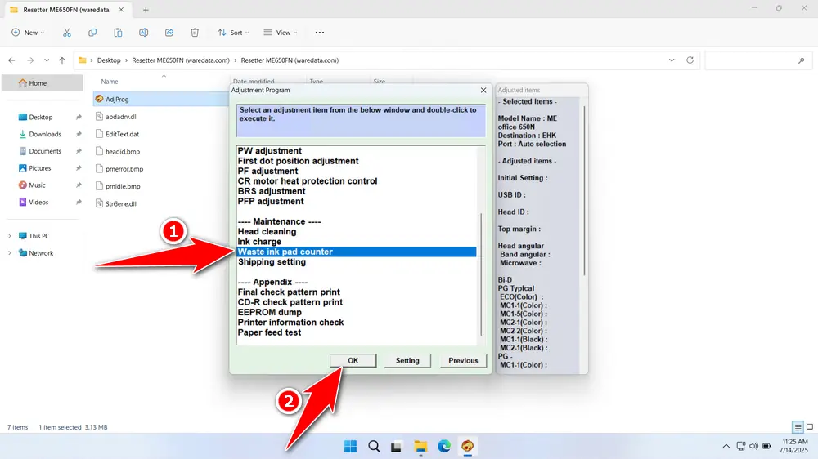The image size is (818, 459).
Task: Click Desktop in the address breadcrumb
Action: coord(109,60)
